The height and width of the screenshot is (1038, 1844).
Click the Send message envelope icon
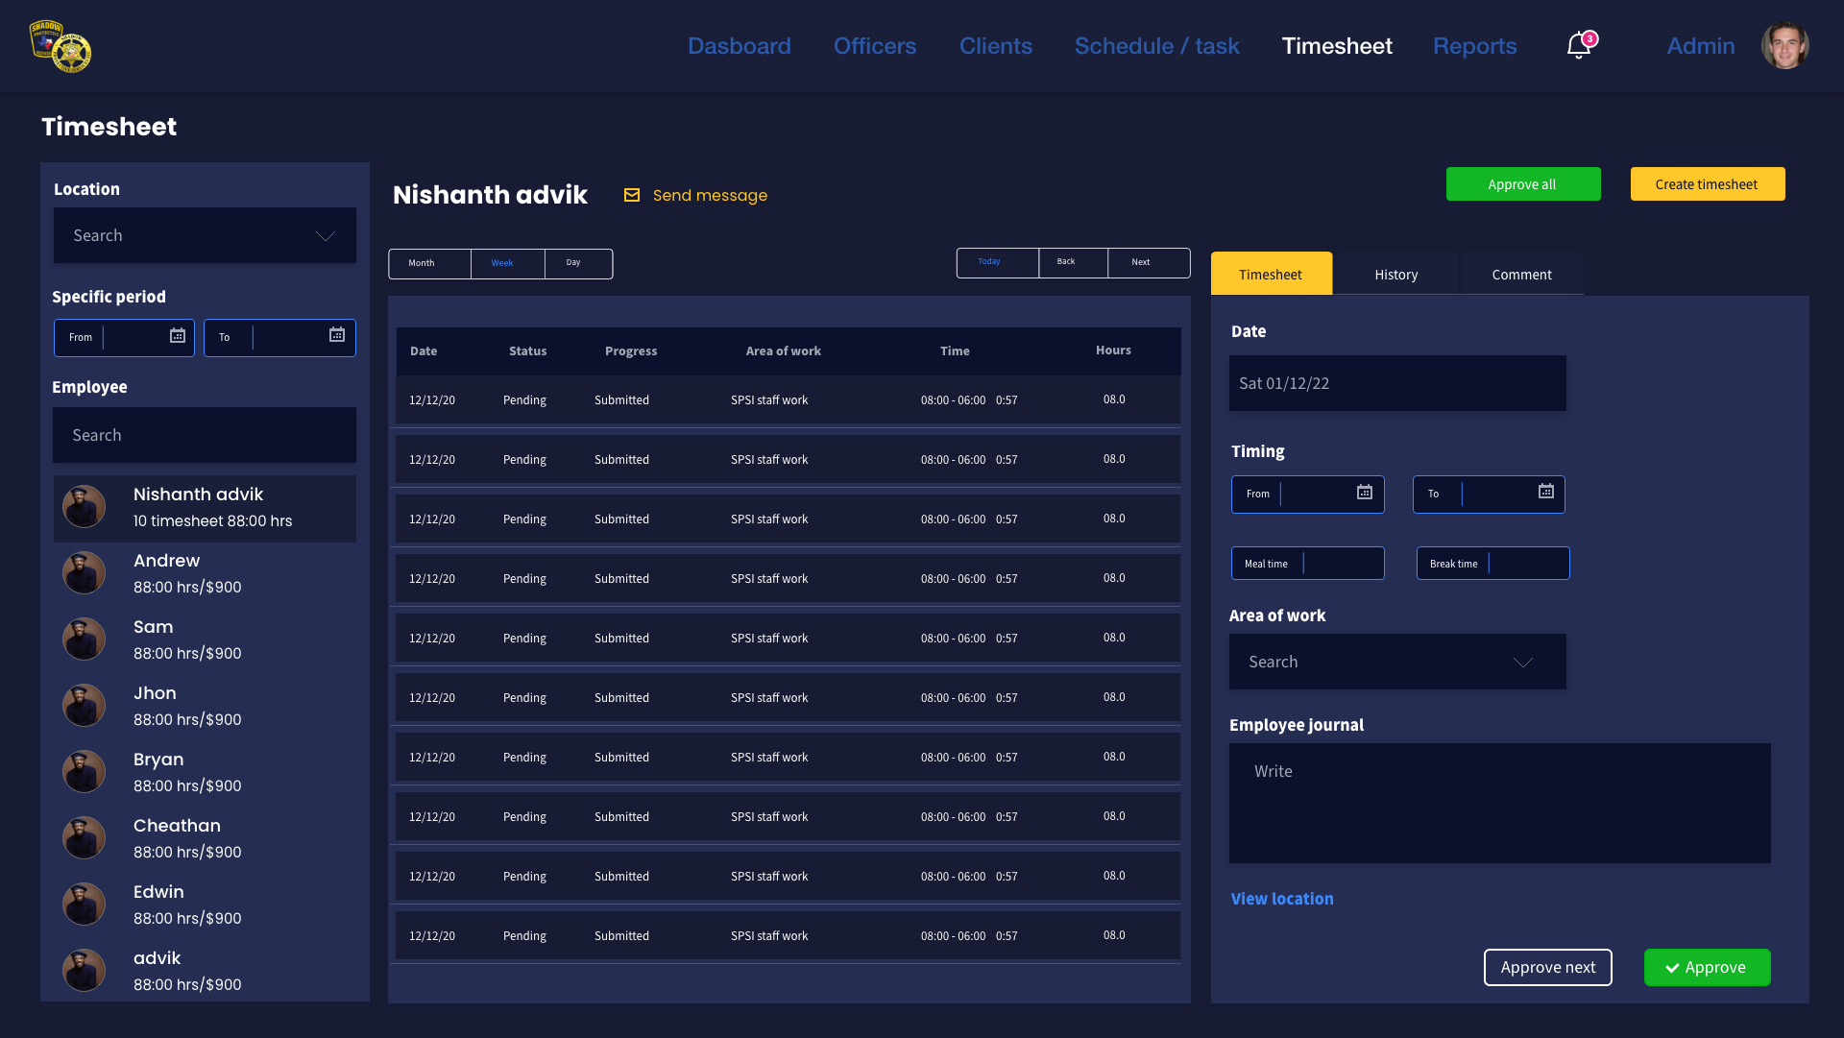632,196
